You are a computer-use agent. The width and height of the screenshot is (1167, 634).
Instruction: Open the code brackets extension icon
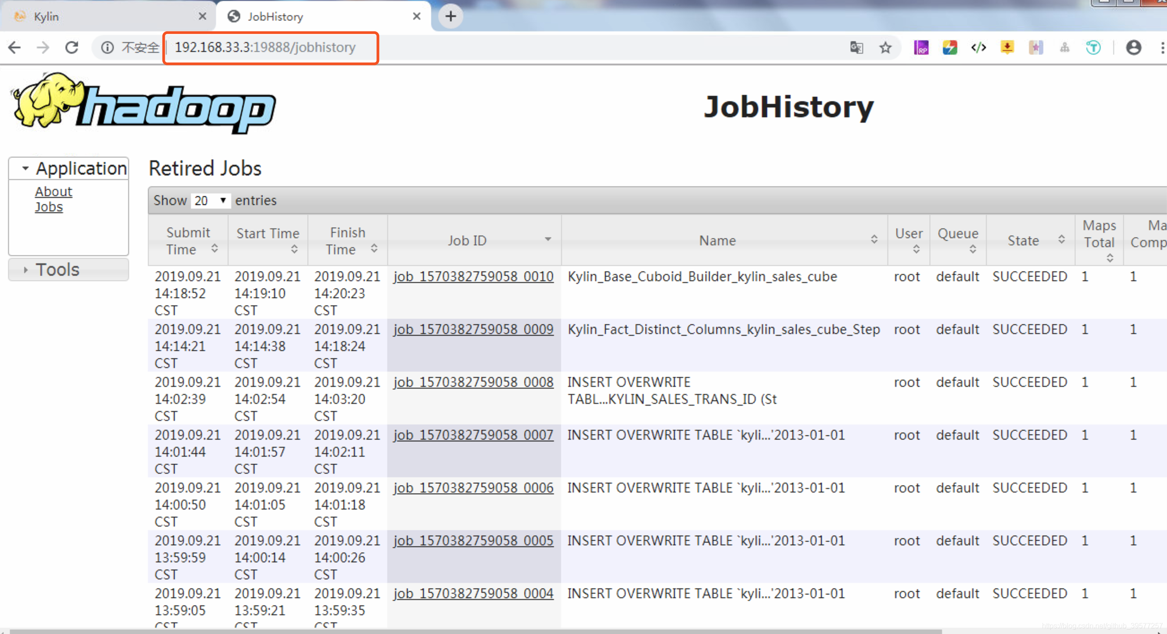pos(978,47)
